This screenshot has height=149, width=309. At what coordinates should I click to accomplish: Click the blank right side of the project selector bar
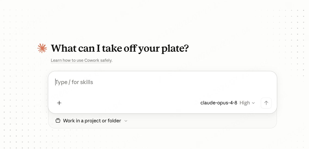click(201, 121)
